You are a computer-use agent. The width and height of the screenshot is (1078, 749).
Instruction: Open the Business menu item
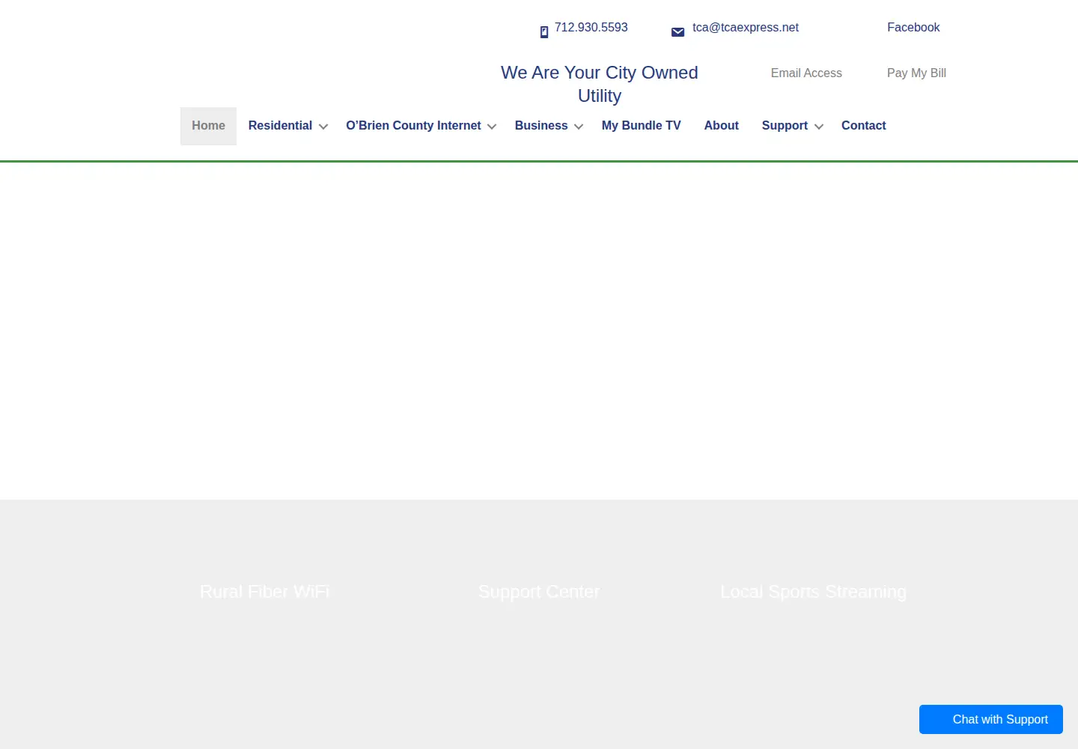pyautogui.click(x=541, y=126)
